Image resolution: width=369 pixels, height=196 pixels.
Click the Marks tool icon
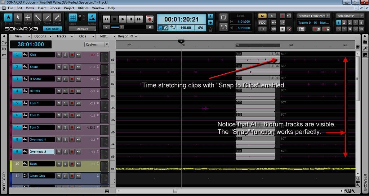[x=92, y=18]
